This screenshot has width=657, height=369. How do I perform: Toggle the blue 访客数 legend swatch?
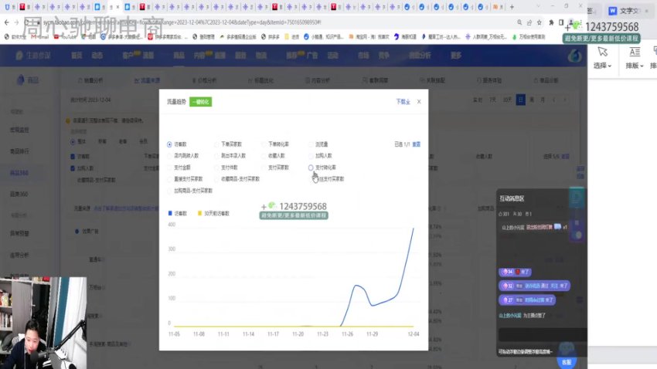coord(170,212)
